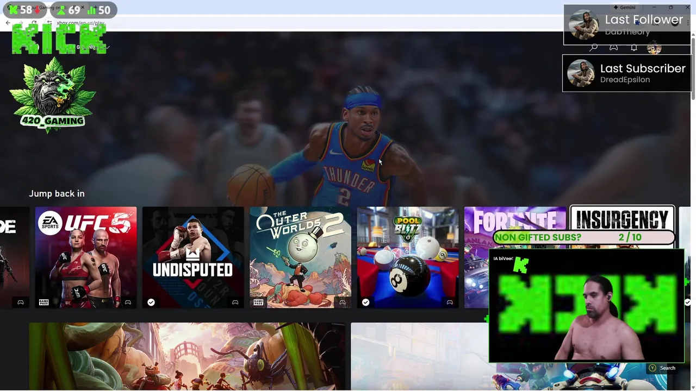The width and height of the screenshot is (696, 391).
Task: Open the Gemini button in the title bar
Action: [624, 8]
